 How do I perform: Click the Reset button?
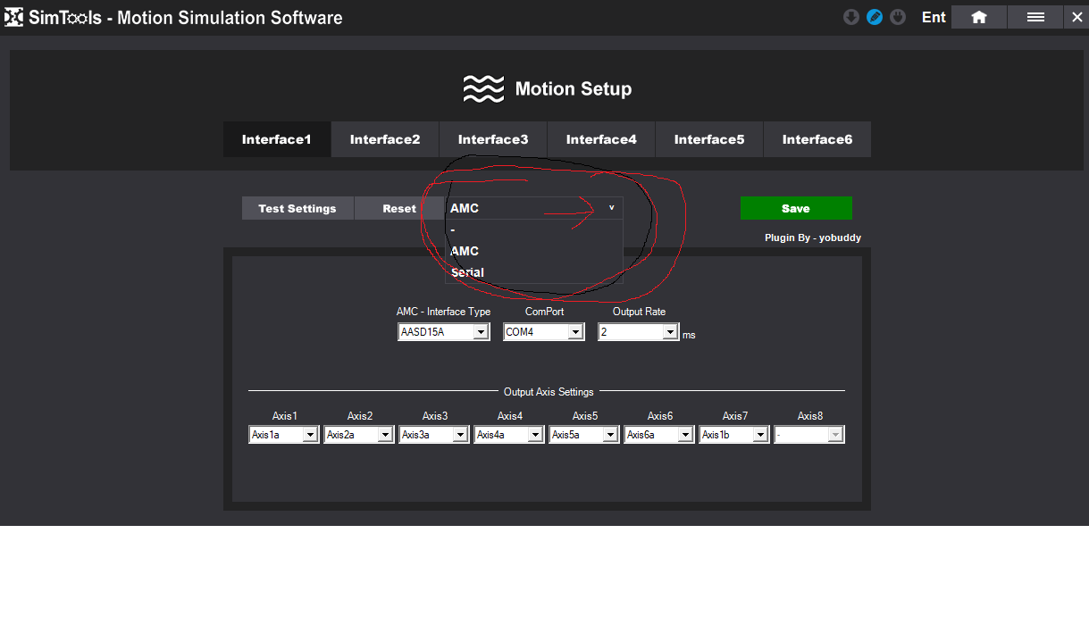pyautogui.click(x=399, y=208)
